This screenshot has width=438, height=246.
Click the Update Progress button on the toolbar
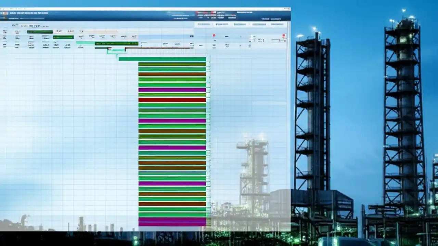pos(39,31)
